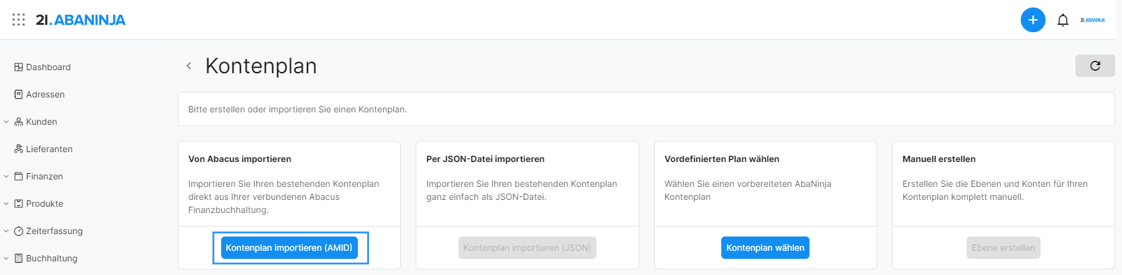
Task: Click the Zeiterfassung clock icon
Action: pyautogui.click(x=19, y=231)
